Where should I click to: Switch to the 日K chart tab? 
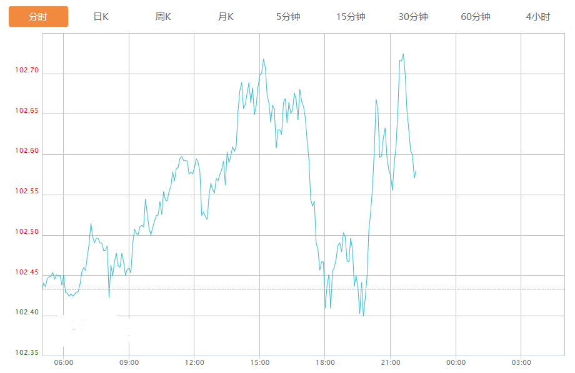[x=101, y=17]
